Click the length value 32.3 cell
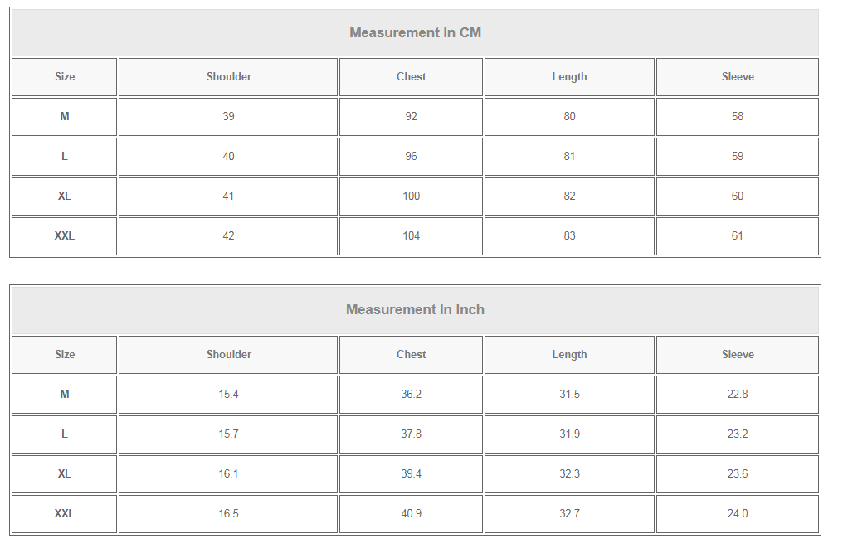 pyautogui.click(x=569, y=473)
